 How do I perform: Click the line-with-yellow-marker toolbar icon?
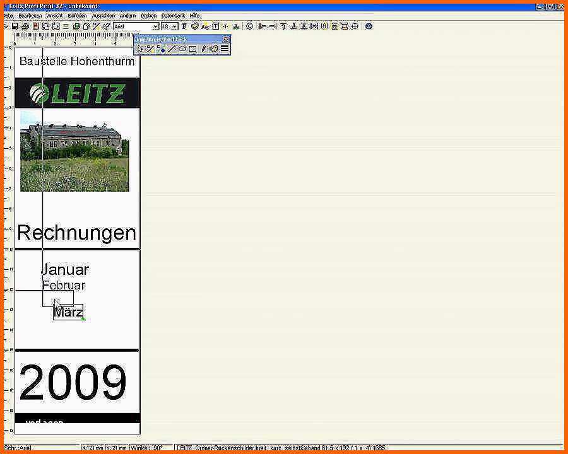click(96, 26)
